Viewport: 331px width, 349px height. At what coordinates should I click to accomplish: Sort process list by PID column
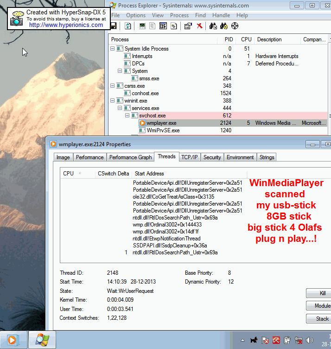pos(226,39)
